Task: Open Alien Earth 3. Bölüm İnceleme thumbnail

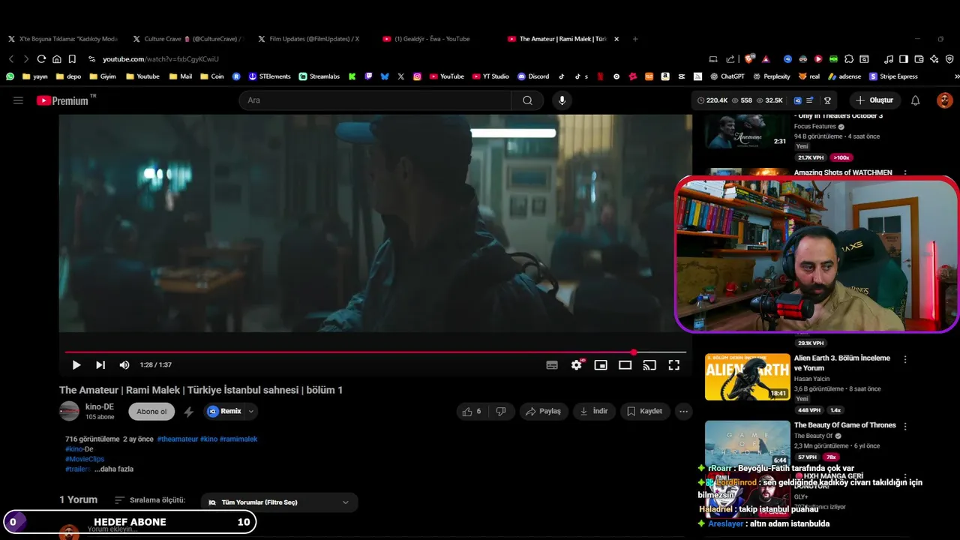Action: click(x=748, y=376)
